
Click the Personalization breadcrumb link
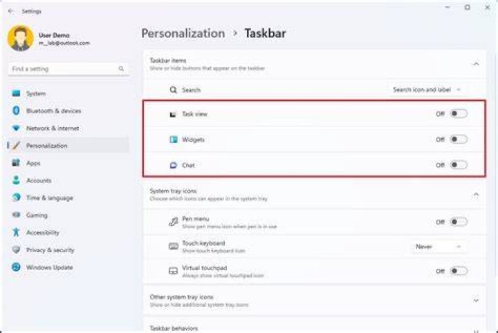point(183,33)
